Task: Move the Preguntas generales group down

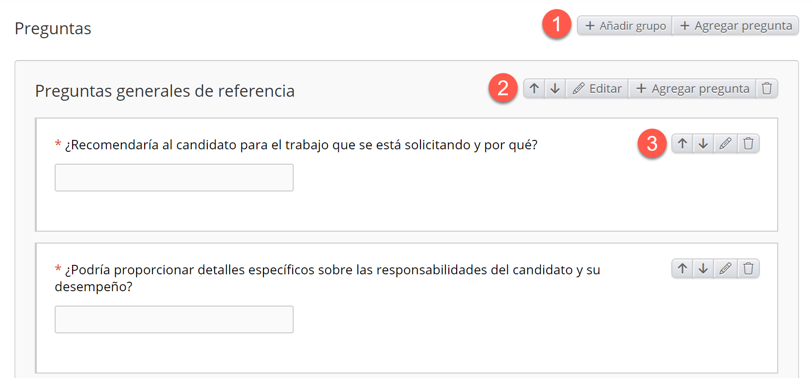Action: (x=555, y=89)
